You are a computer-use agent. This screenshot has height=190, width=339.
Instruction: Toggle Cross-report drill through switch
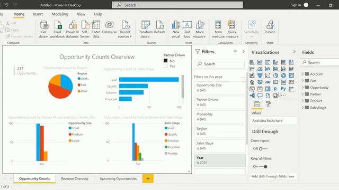[263, 149]
